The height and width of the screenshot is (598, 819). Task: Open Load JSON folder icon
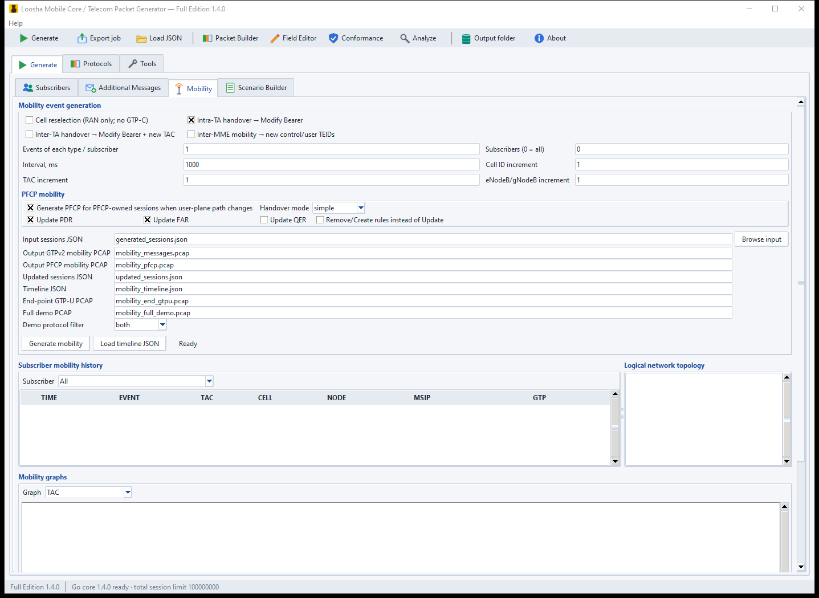[x=141, y=39]
